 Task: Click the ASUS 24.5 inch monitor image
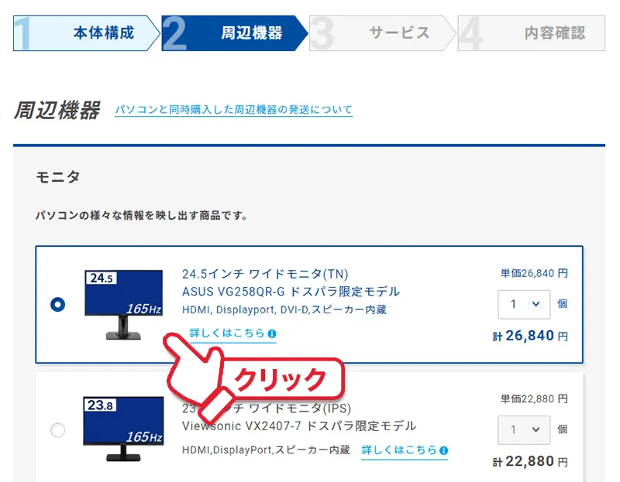pyautogui.click(x=123, y=305)
